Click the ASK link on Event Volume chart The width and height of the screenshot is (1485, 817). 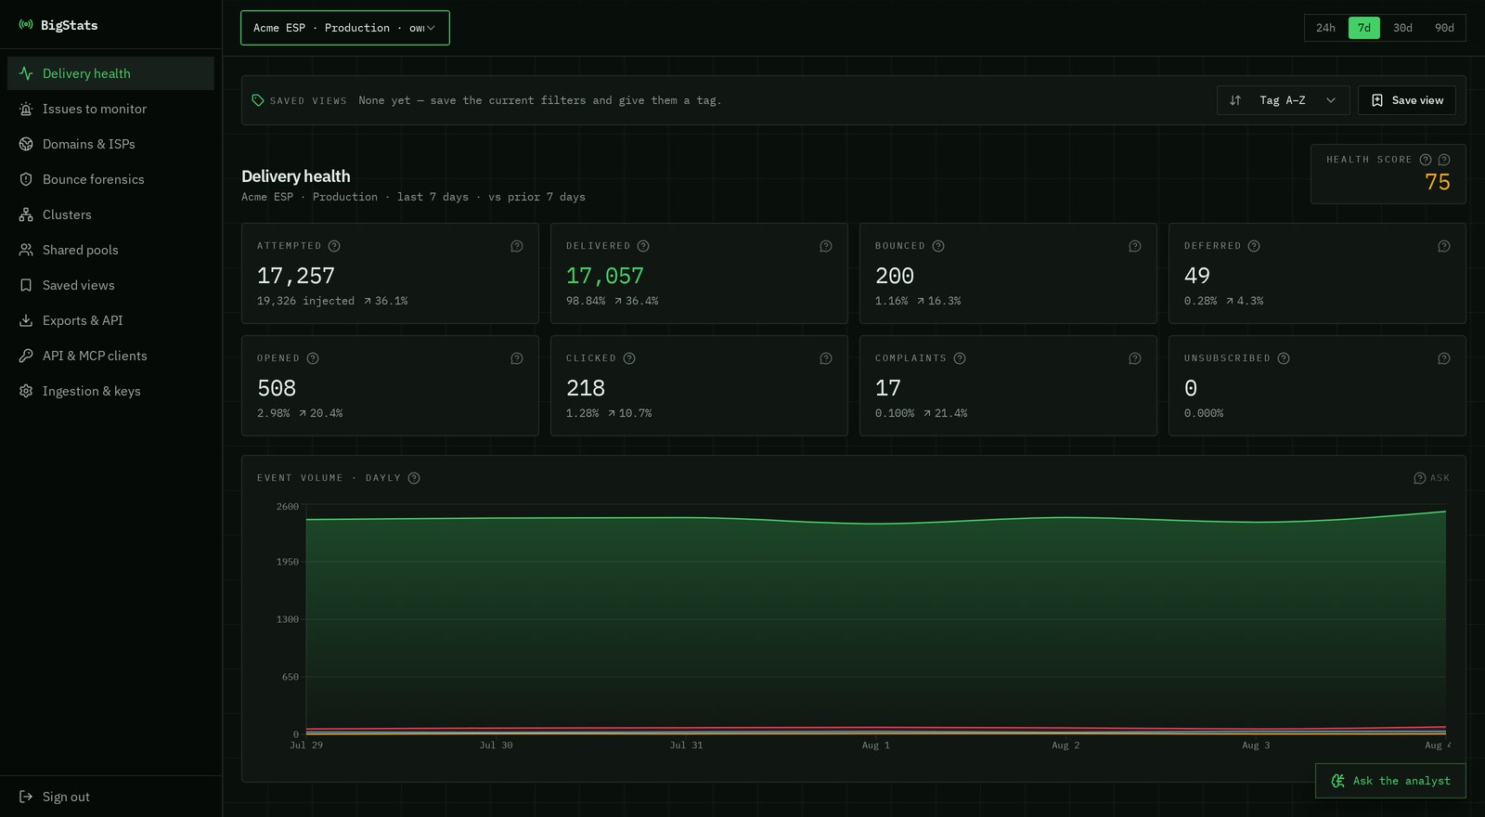click(x=1431, y=478)
